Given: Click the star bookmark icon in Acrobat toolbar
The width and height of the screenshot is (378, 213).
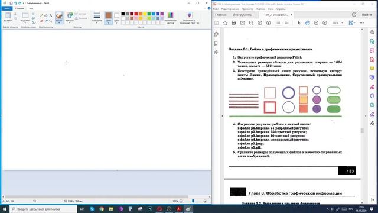Looking at the screenshot, I should pos(225,23).
